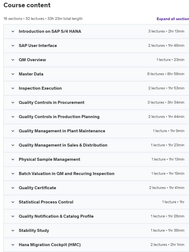Open the Physical Sample Management section title

(49, 159)
